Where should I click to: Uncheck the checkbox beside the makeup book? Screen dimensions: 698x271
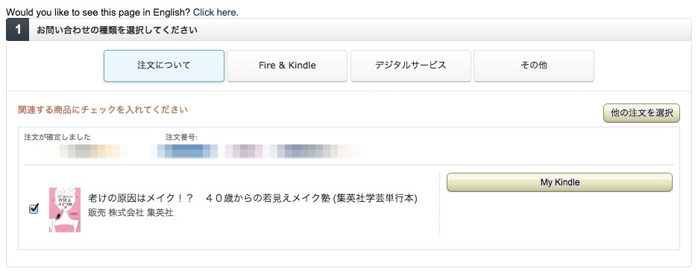(34, 208)
